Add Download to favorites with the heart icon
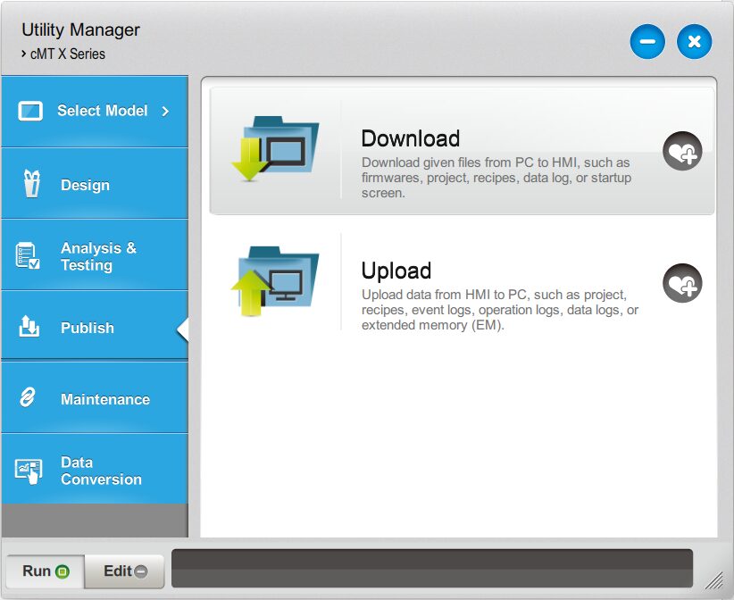The image size is (734, 600). click(x=682, y=151)
